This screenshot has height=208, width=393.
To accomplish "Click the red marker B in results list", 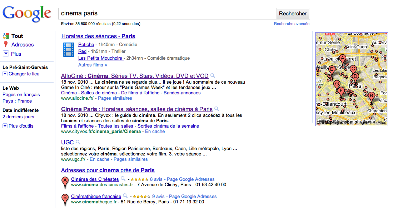I will click(x=65, y=199).
